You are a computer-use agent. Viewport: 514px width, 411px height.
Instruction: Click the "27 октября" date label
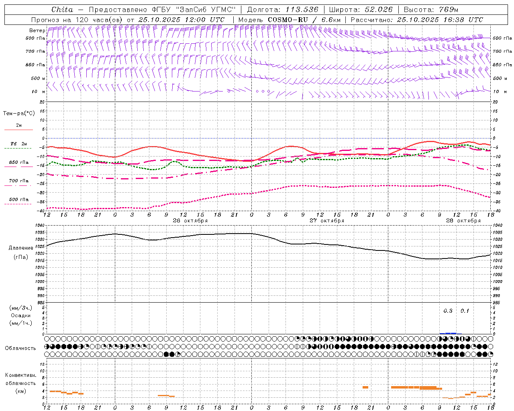tap(326, 221)
